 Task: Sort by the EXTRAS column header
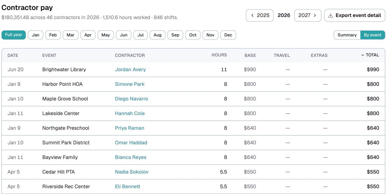point(319,55)
